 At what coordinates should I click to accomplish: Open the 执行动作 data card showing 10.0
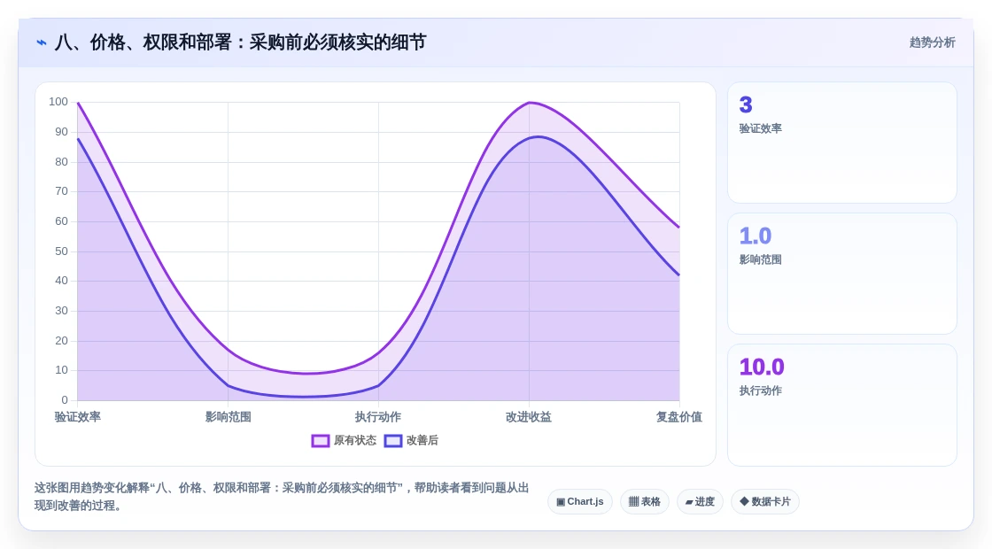(842, 405)
